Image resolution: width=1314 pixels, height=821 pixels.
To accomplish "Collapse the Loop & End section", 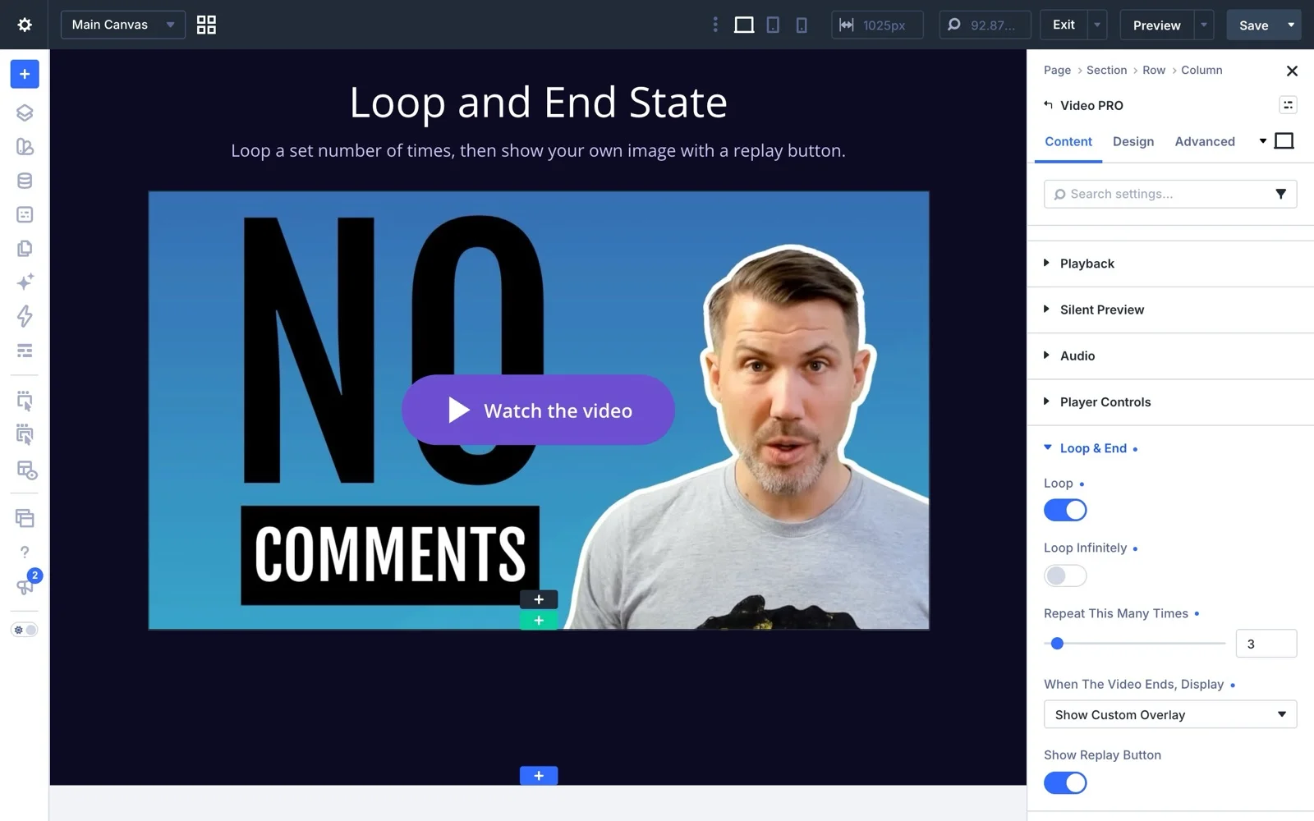I will (x=1091, y=448).
